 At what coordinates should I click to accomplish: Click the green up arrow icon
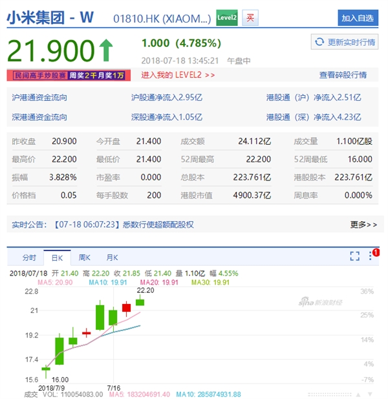[106, 50]
